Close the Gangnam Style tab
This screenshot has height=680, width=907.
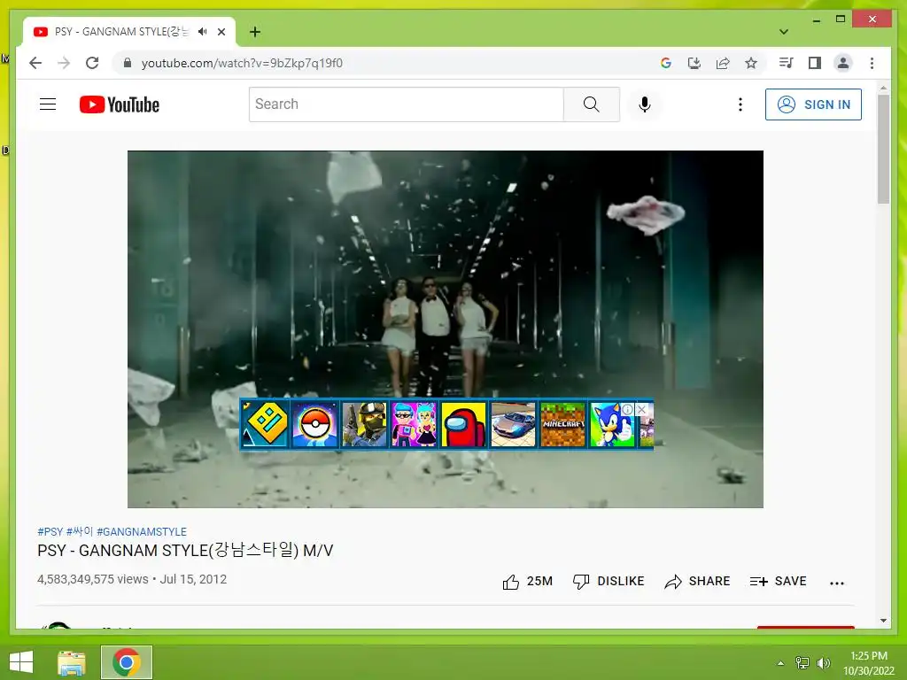[x=221, y=32]
